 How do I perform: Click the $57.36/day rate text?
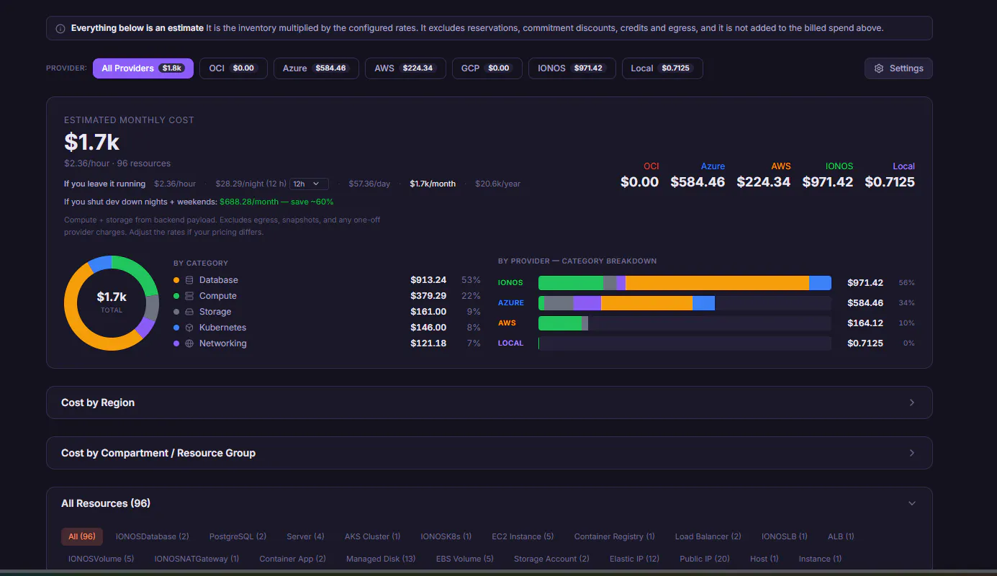(369, 184)
